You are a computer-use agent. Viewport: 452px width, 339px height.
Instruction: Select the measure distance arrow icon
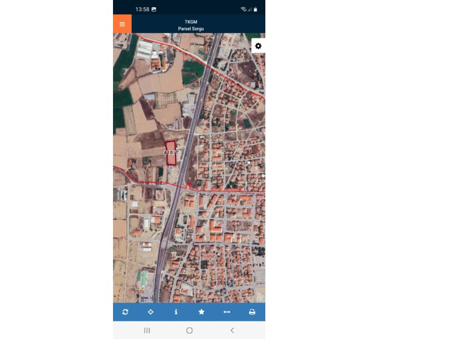[x=227, y=312]
